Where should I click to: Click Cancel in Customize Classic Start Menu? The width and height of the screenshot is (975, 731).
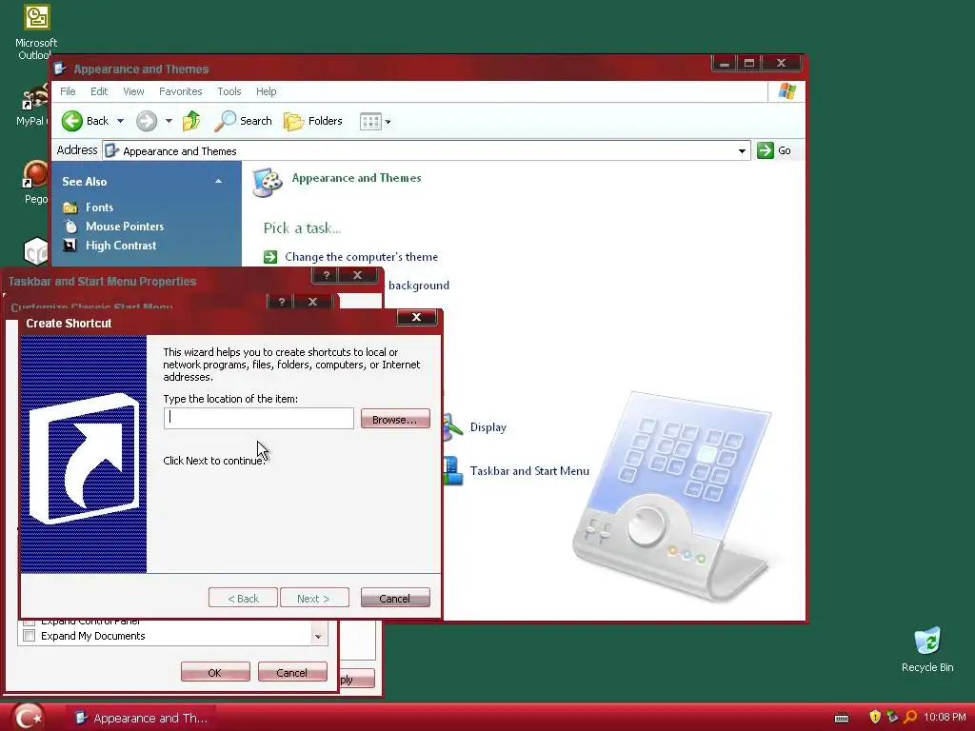(292, 672)
